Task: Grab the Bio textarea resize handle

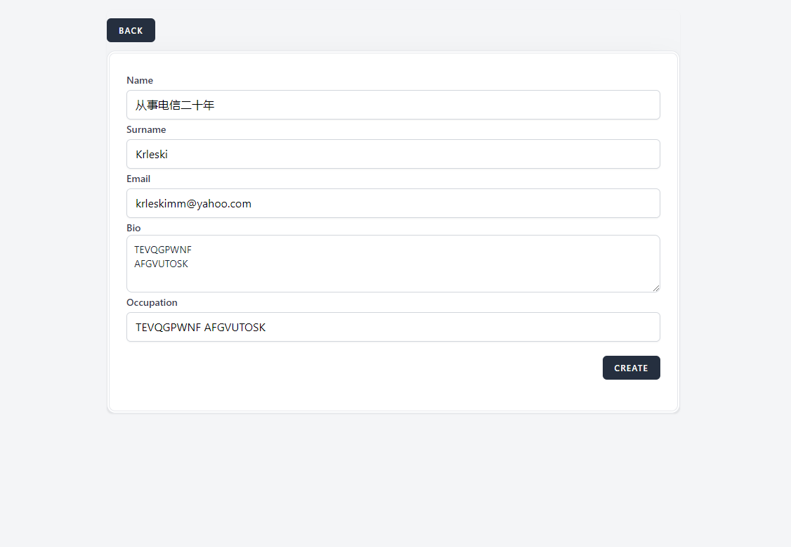Action: pos(656,288)
